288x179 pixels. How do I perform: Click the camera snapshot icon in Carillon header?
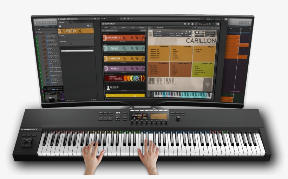186,32
